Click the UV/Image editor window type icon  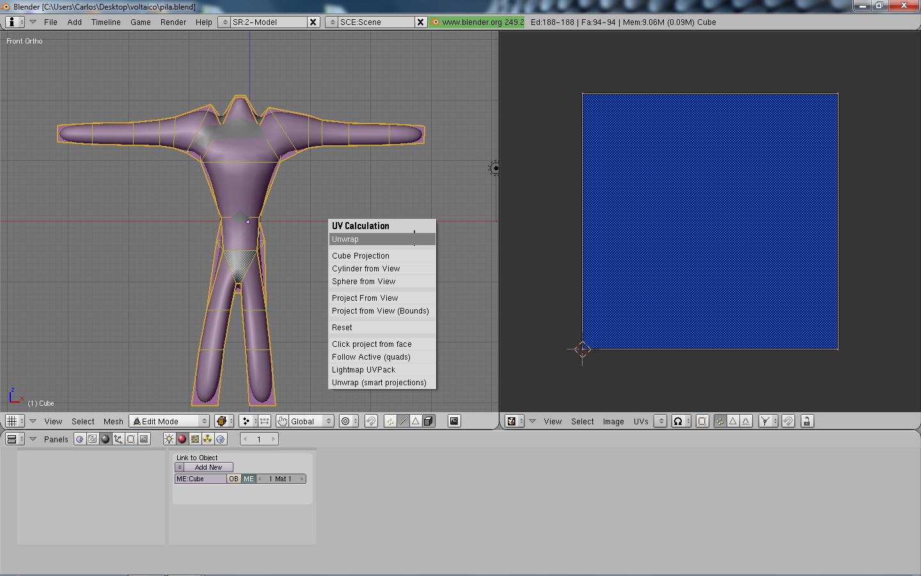tap(514, 421)
